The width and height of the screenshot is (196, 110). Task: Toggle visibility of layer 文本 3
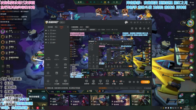[x=46, y=33]
